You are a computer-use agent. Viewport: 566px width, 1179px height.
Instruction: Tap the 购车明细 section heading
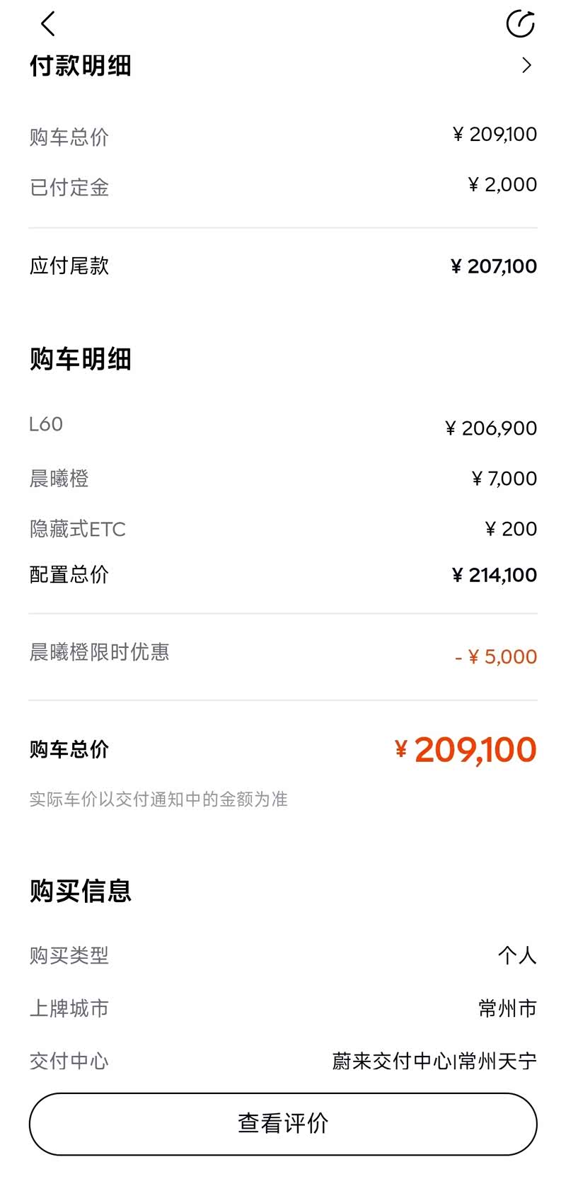pyautogui.click(x=81, y=359)
